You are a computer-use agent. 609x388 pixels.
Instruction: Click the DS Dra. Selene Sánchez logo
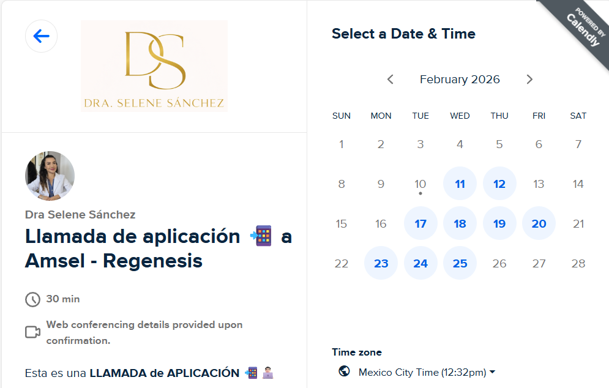point(154,65)
